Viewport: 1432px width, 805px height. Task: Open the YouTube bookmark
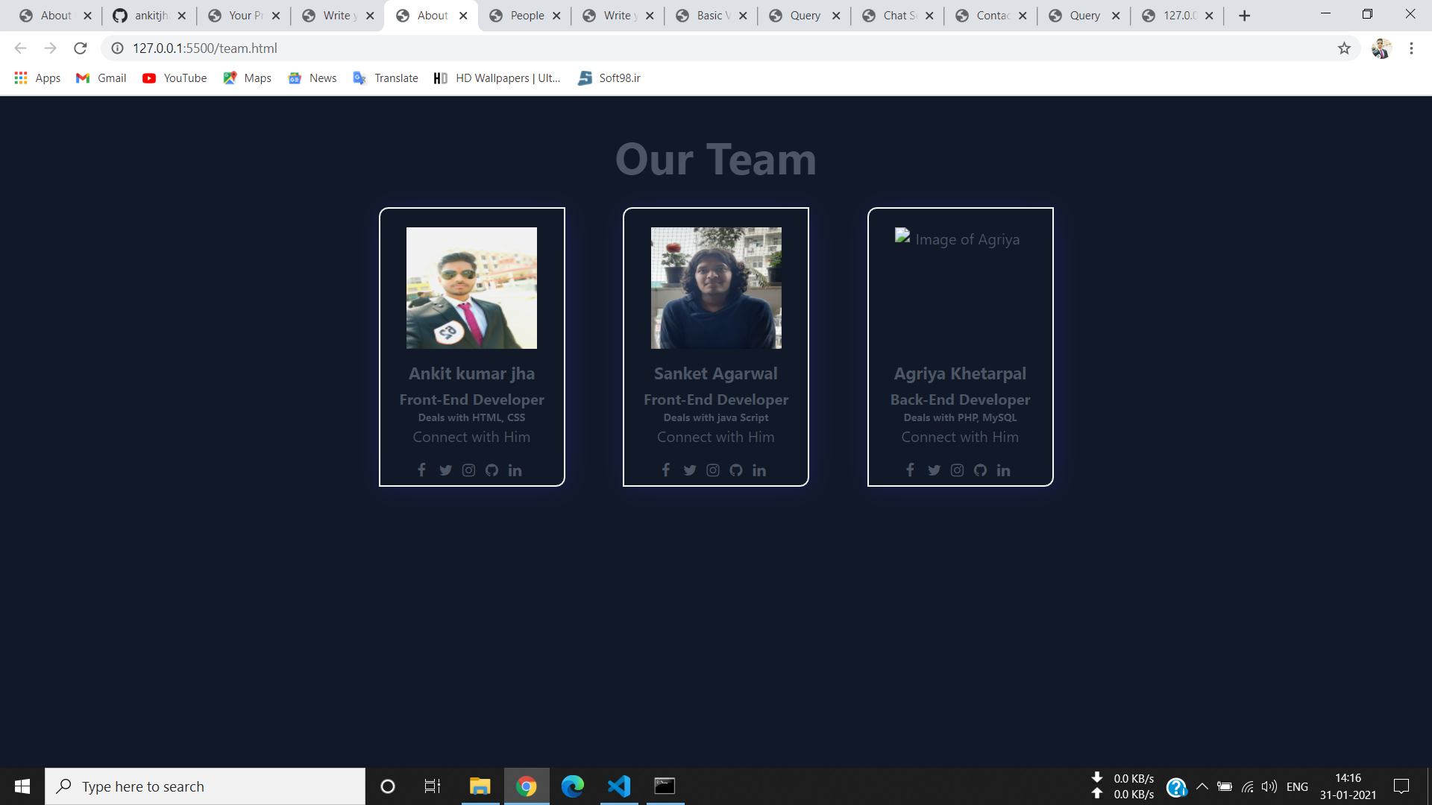coord(175,78)
